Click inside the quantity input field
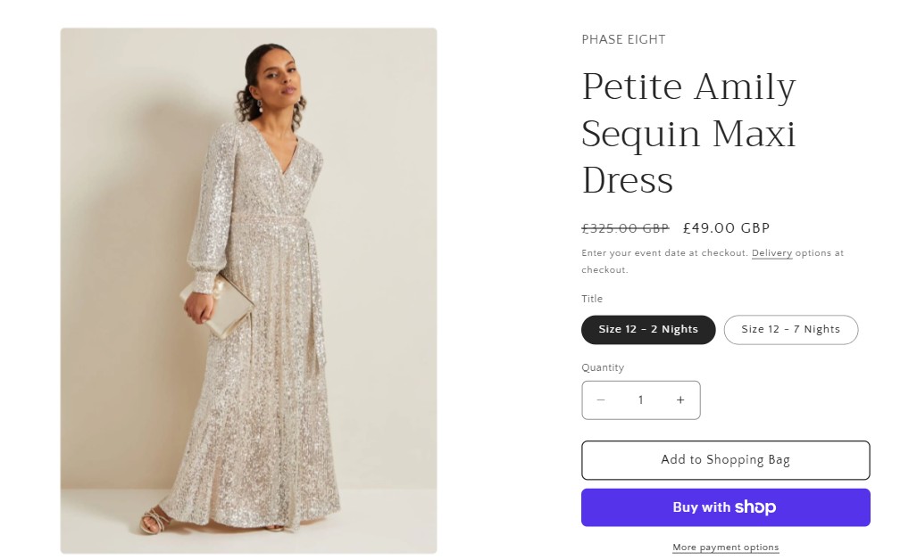The width and height of the screenshot is (917, 560). coord(640,399)
